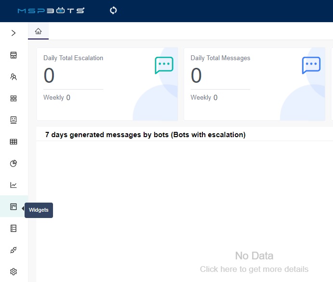The width and height of the screenshot is (333, 282).
Task: Open the four-squares dashboard icon in sidebar
Action: pyautogui.click(x=13, y=98)
